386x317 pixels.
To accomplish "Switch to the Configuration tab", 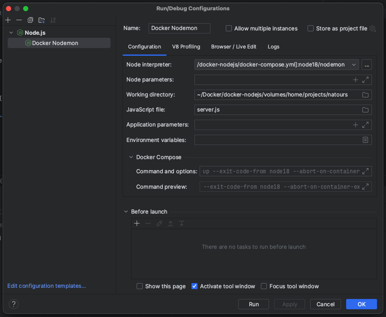I will pos(144,47).
